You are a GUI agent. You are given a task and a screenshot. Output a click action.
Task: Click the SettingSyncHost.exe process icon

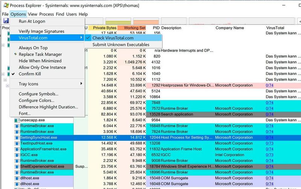(x=17, y=137)
